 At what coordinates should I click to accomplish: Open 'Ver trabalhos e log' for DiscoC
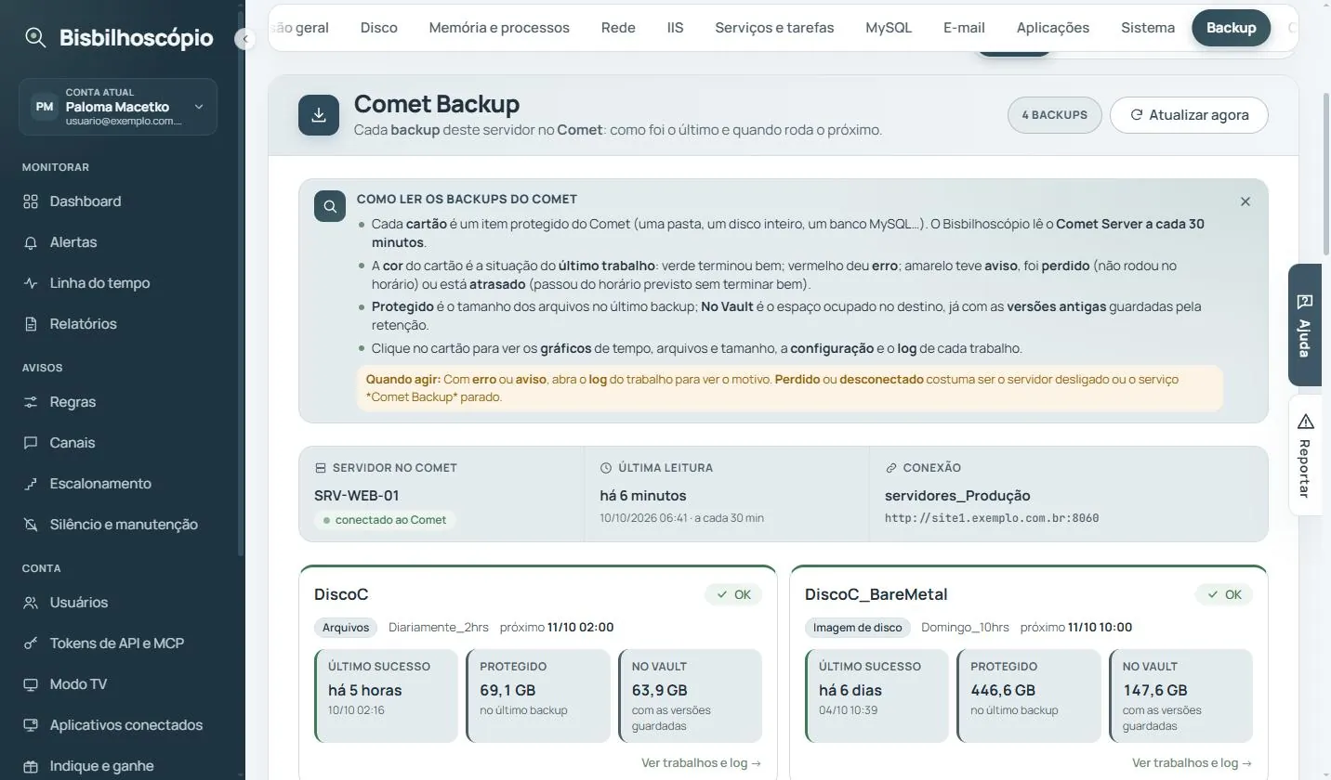[x=702, y=763]
